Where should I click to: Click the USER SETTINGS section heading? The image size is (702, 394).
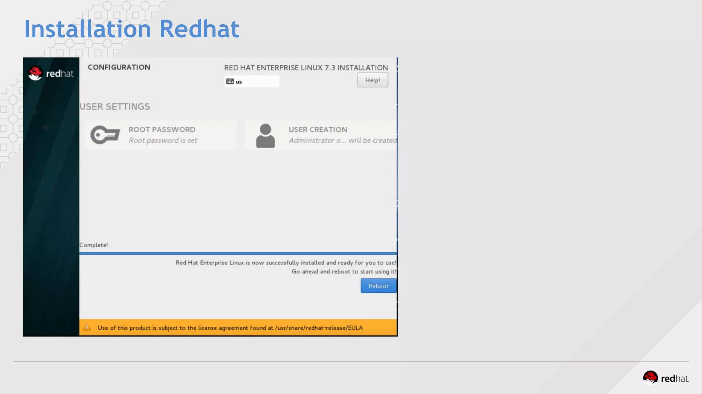(x=115, y=106)
